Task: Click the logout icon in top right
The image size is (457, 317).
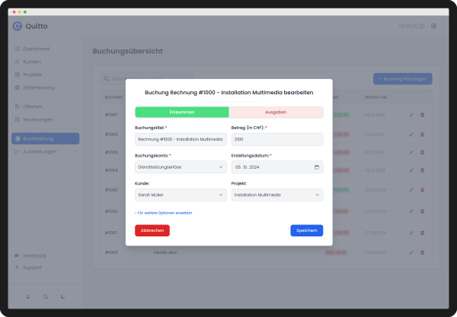Action: point(433,26)
